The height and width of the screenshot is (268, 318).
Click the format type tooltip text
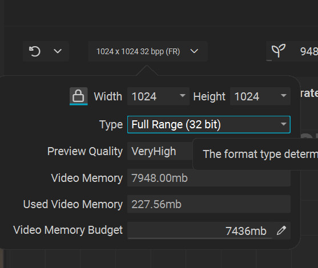point(260,154)
